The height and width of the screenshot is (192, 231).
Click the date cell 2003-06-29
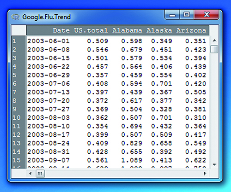tap(49, 75)
